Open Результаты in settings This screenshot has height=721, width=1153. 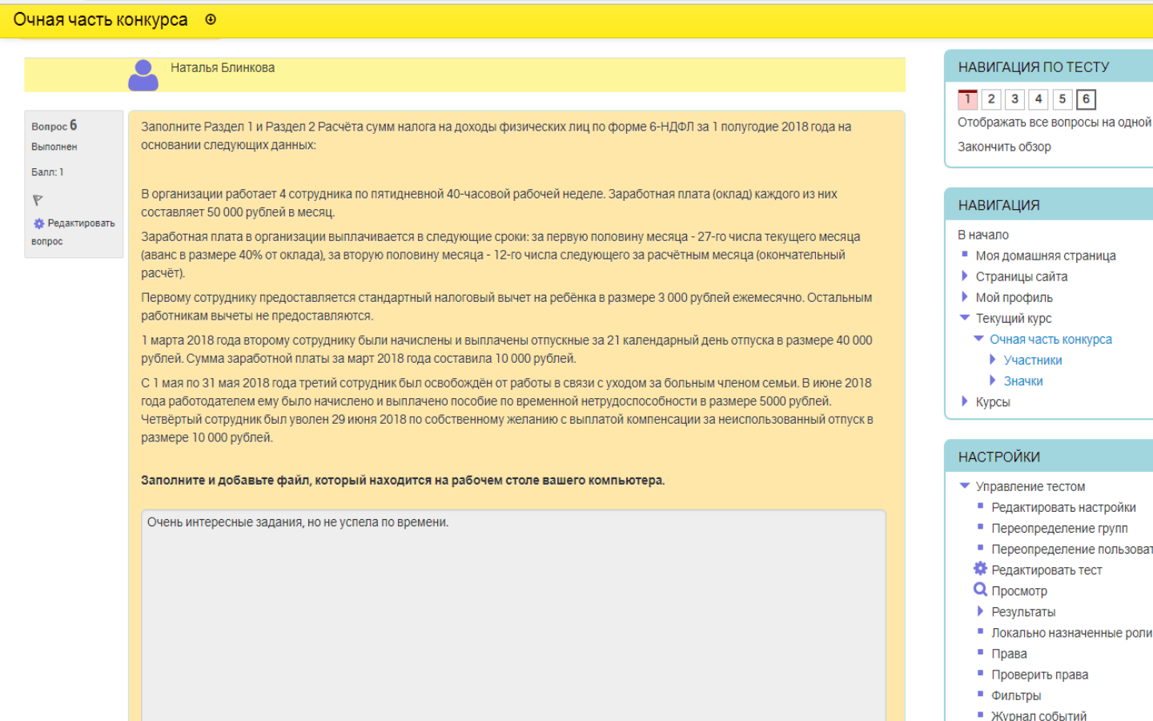pos(1023,611)
